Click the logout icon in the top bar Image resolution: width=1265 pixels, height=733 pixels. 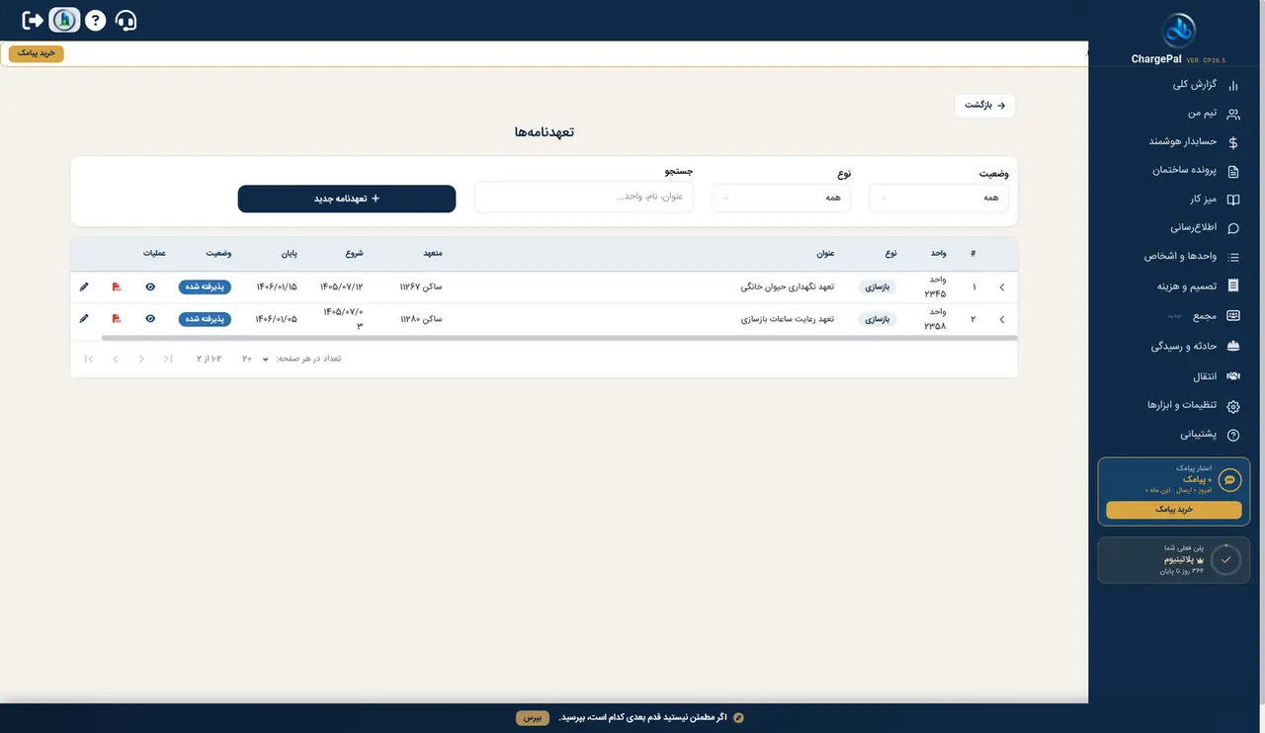point(34,20)
